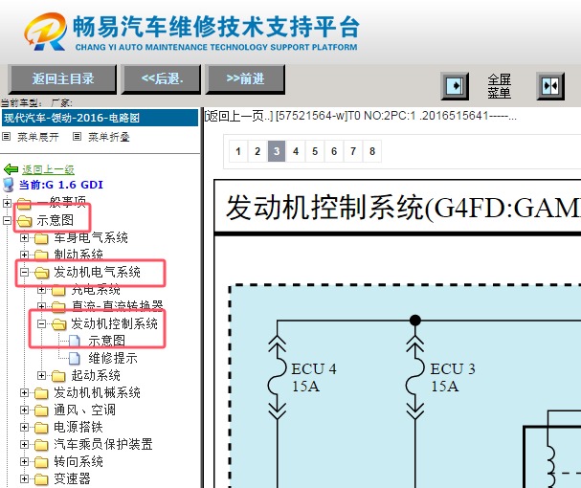
Task: Expand the 转向系统 node
Action: click(x=25, y=461)
